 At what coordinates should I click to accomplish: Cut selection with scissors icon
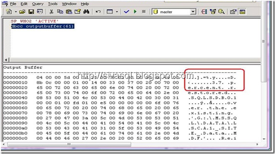51,12
